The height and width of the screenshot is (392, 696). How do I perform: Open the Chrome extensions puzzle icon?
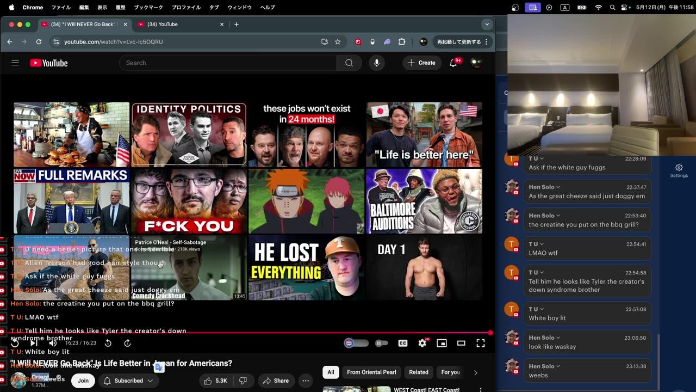click(x=402, y=41)
